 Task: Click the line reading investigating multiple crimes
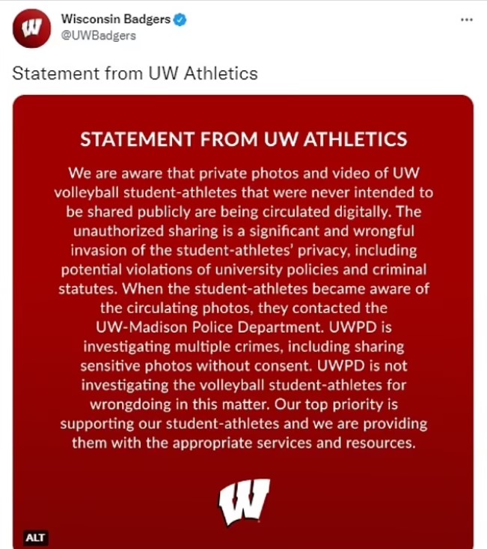(x=244, y=347)
